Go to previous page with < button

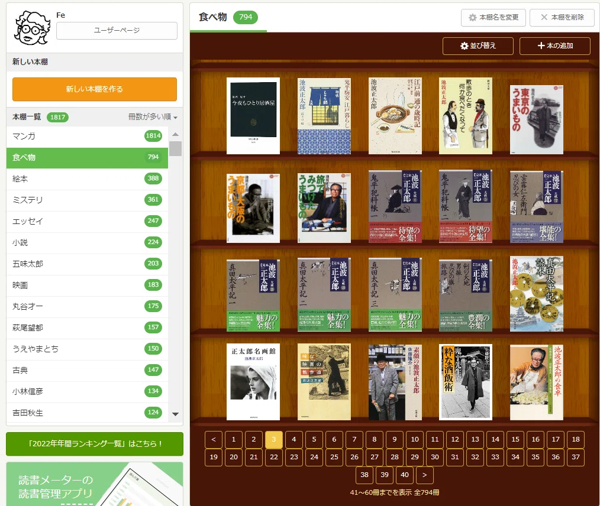(214, 440)
